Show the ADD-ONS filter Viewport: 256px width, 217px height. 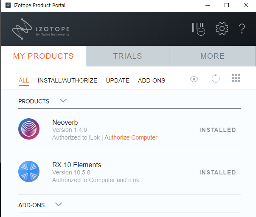click(152, 80)
